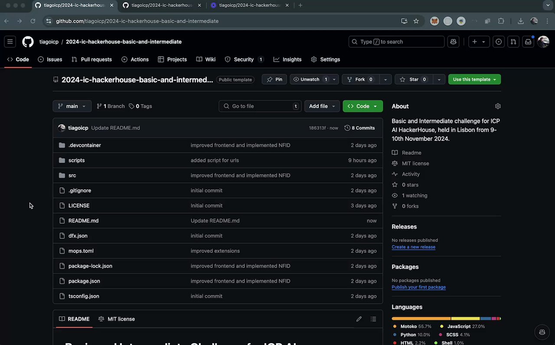This screenshot has height=345, width=555.
Task: Open the MetaMask fox extension
Action: (x=434, y=21)
